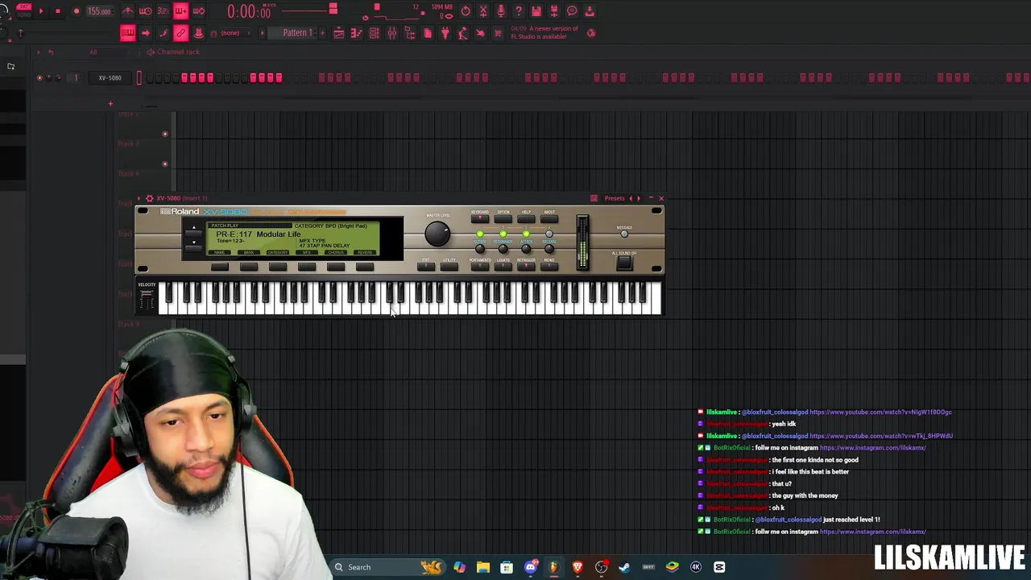
Task: Click the ABOUT button on XV-5080
Action: click(549, 218)
